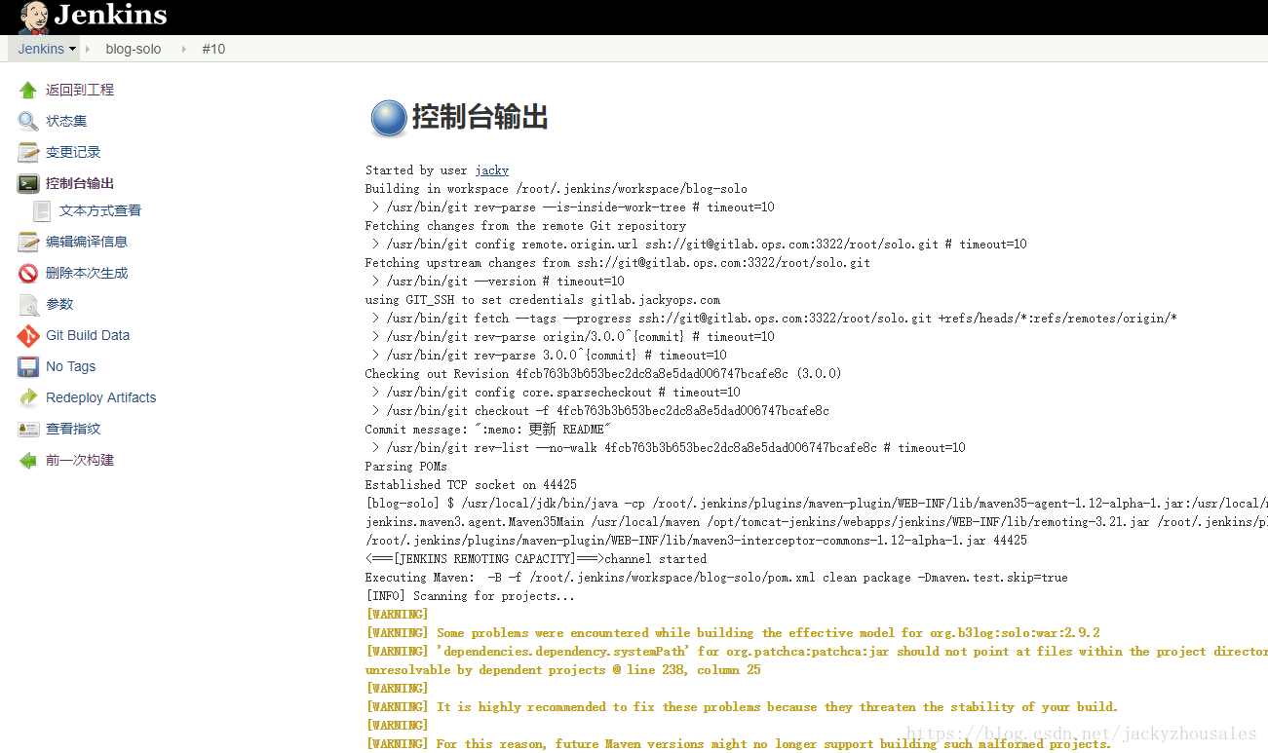The image size is (1268, 753).
Task: Click 'Checking out Revision' console line
Action: pos(603,374)
